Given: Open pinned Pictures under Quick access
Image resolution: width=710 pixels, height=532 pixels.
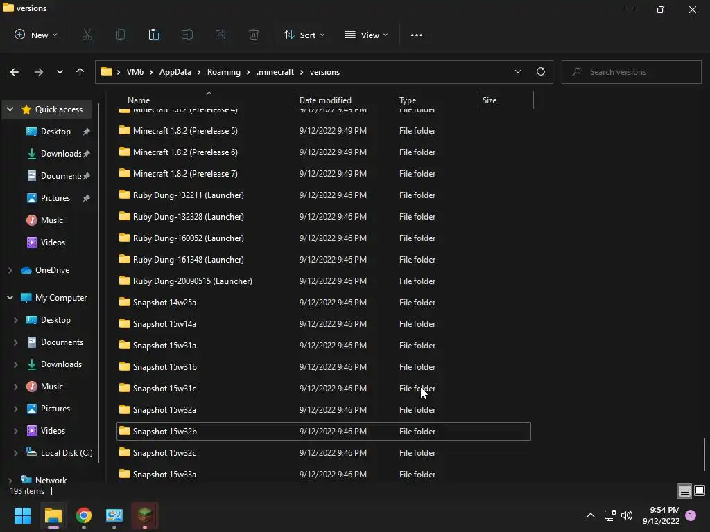Looking at the screenshot, I should [x=55, y=197].
